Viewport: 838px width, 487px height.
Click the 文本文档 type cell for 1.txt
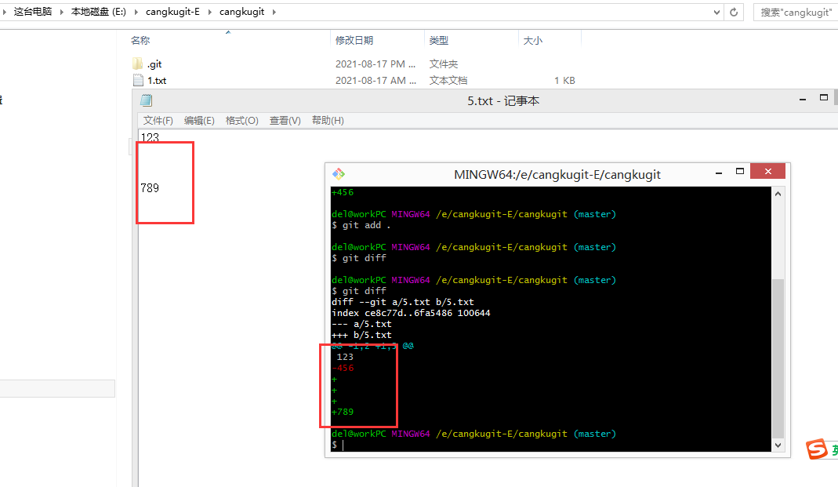coord(448,80)
